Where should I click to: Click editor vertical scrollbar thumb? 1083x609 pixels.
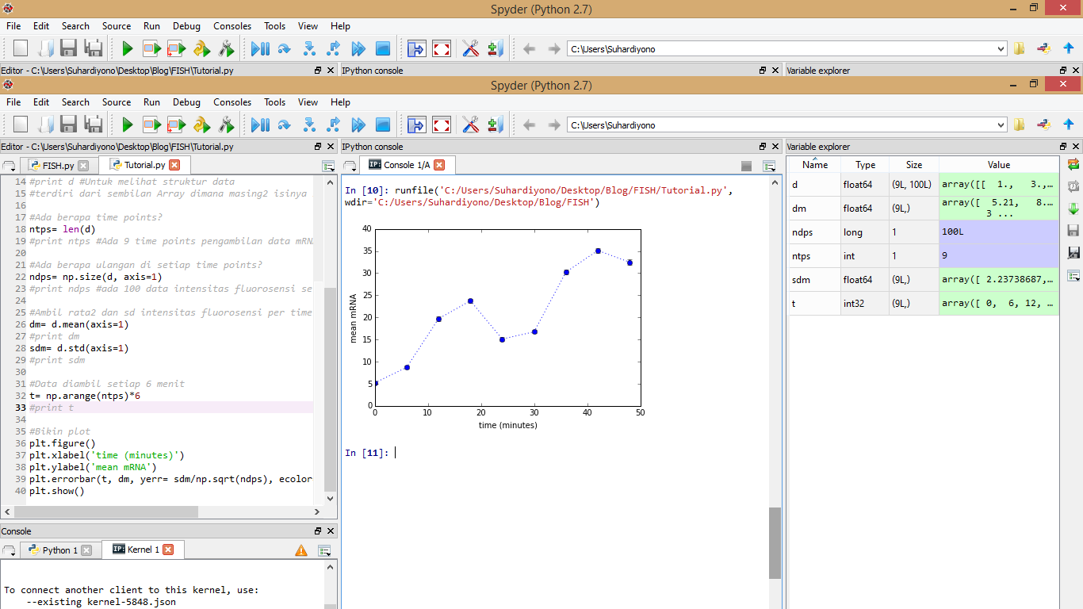click(x=330, y=389)
